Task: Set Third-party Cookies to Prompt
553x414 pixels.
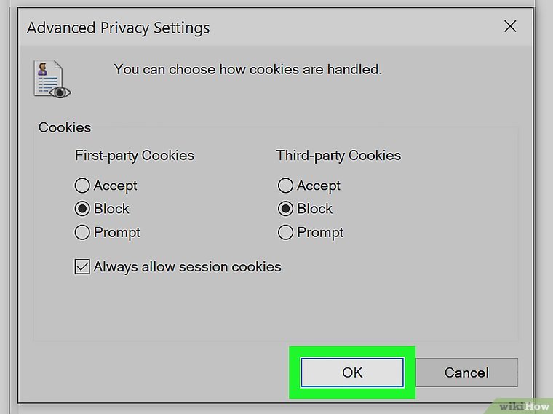Action: (x=286, y=233)
